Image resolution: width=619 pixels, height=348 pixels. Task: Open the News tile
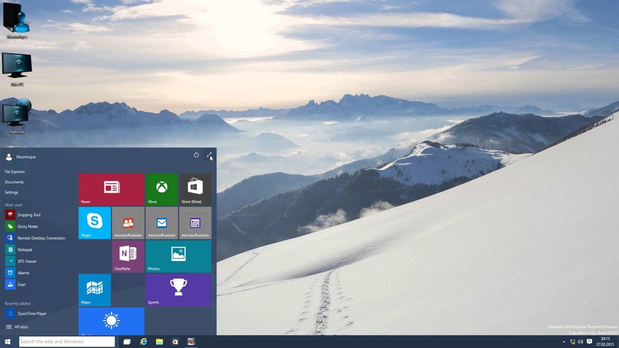coord(111,189)
